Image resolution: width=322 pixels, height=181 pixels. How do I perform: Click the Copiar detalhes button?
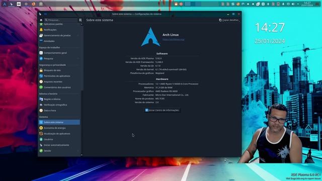[229, 20]
